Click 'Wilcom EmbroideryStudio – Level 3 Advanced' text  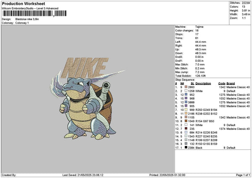click(30, 8)
